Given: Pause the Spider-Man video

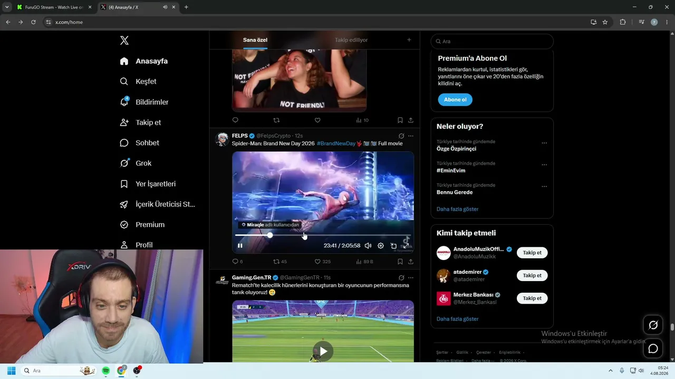Looking at the screenshot, I should point(240,246).
